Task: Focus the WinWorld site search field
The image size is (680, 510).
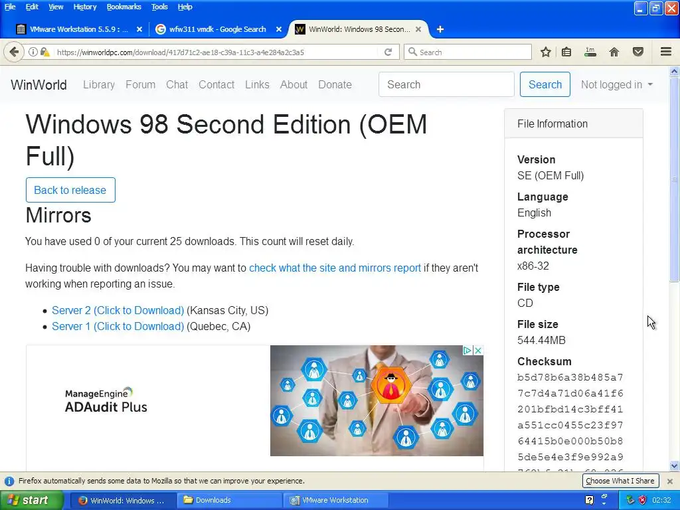Action: click(446, 84)
